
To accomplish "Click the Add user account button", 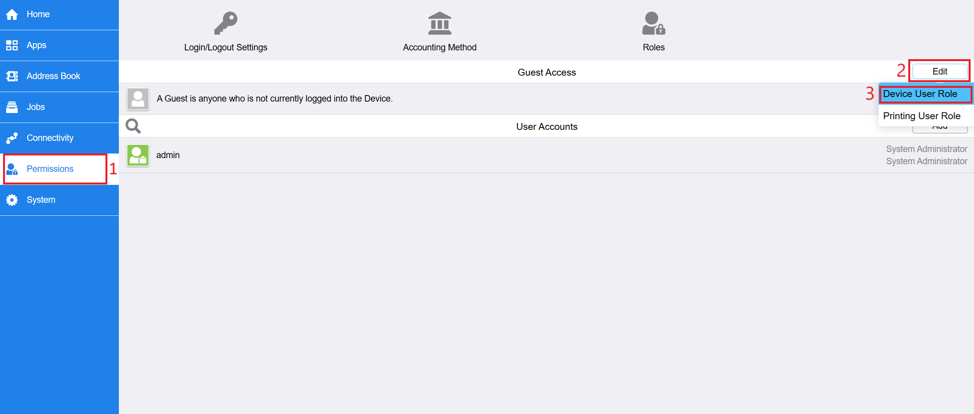I will pyautogui.click(x=940, y=130).
